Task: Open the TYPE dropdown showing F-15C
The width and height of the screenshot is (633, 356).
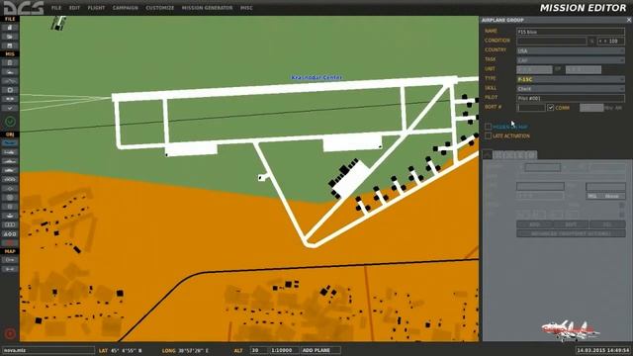Action: 571,79
